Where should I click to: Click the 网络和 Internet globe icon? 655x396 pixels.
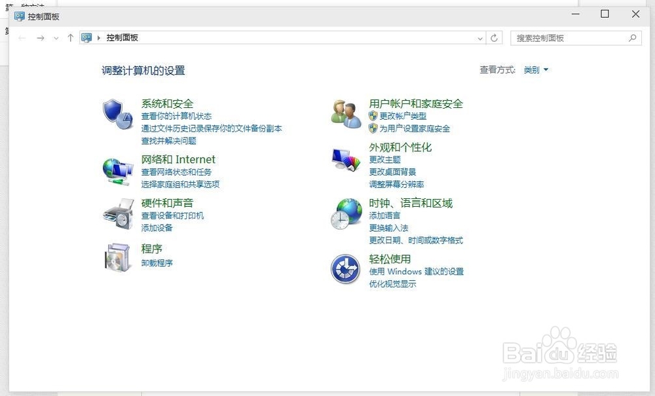pos(117,169)
